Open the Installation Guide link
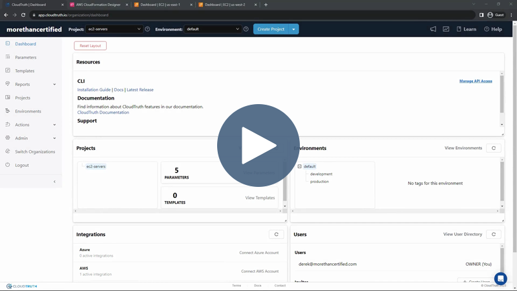The width and height of the screenshot is (517, 291). (94, 90)
